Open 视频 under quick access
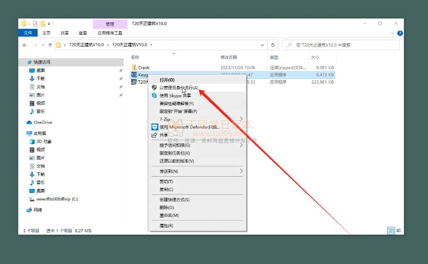This screenshot has width=428, height=264. [40, 103]
